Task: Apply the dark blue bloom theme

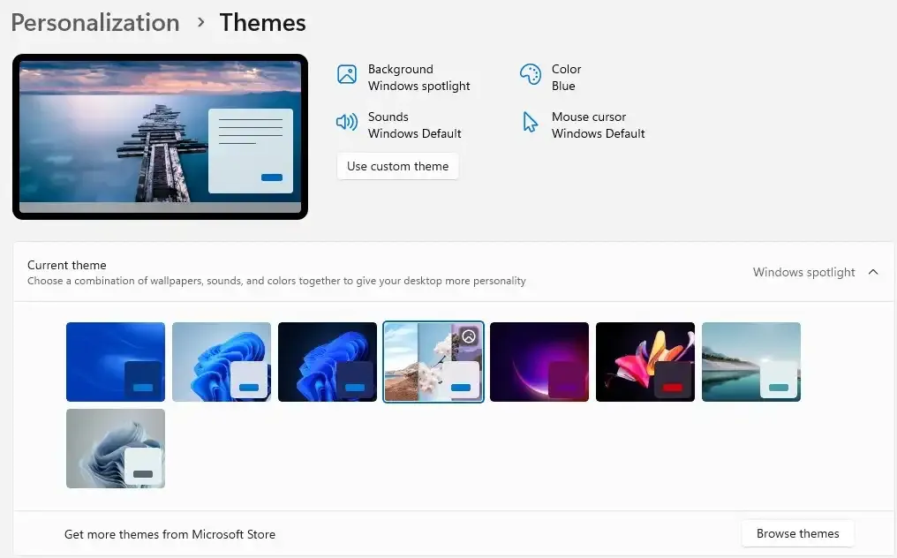Action: tap(328, 362)
